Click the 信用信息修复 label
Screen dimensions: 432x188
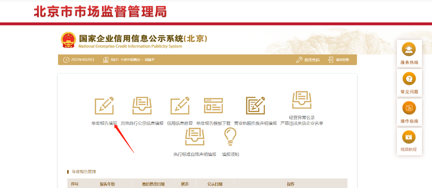click(180, 123)
